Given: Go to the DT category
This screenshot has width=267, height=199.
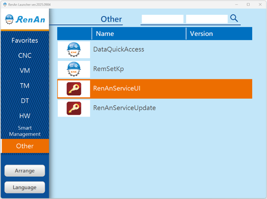Looking at the screenshot, I should pyautogui.click(x=25, y=101).
